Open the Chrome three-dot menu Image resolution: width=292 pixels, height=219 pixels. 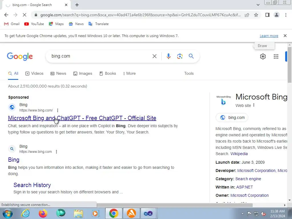pos(286,15)
